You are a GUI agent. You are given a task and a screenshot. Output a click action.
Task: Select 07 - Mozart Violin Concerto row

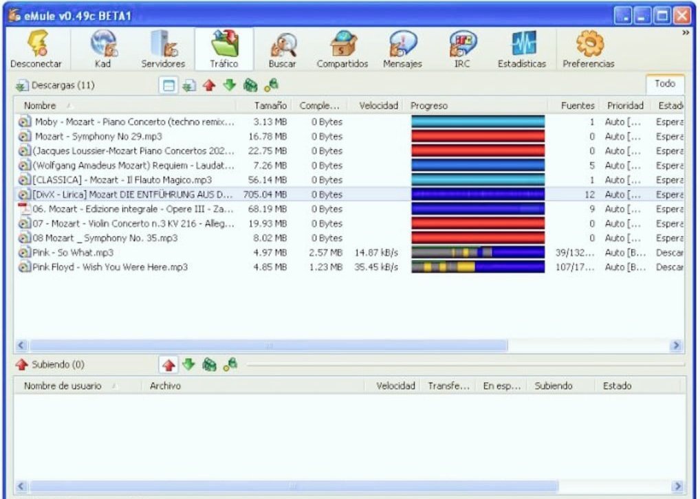[349, 223]
